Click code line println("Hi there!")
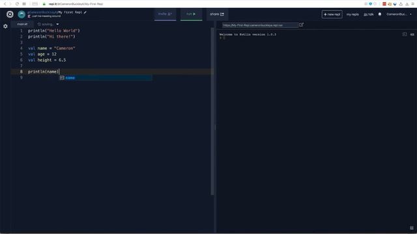 point(51,36)
